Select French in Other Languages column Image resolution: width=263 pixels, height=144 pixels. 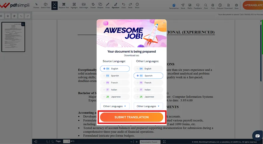coord(148,83)
